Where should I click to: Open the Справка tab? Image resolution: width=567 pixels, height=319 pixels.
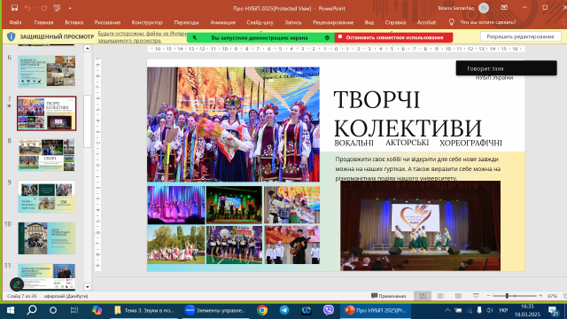pos(395,22)
